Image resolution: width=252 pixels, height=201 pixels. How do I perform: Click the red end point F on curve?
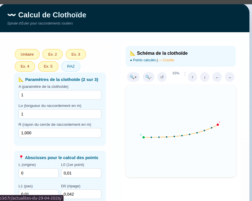218,125
